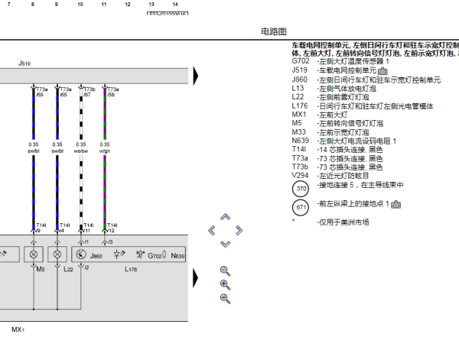459x360 pixels.
Task: Click the T14l/12 connector pin label
Action: tap(112, 228)
